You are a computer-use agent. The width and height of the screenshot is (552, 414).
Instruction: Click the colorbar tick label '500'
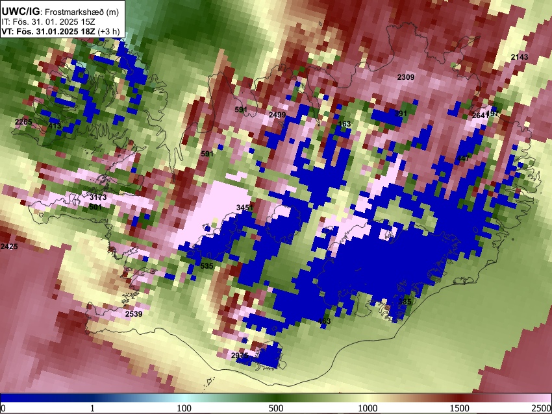coord(276,408)
